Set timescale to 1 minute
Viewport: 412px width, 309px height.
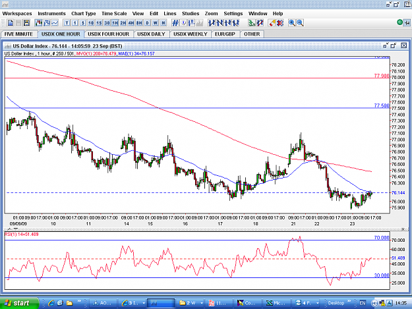[74, 23]
